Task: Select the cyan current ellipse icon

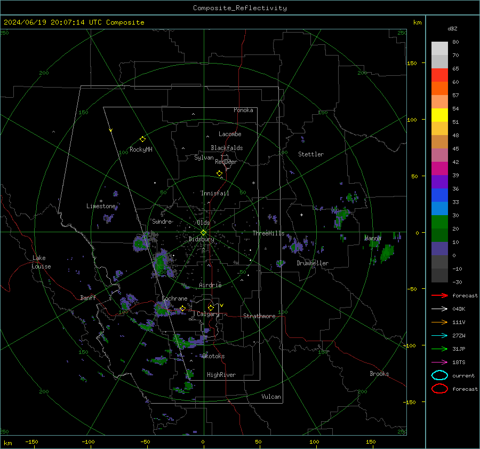Action: 439,375
